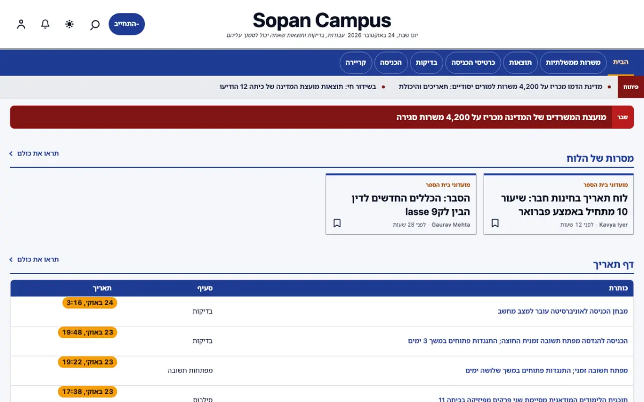Click 'תראו את כולם' beside מסרות של הלוח

tap(34, 153)
